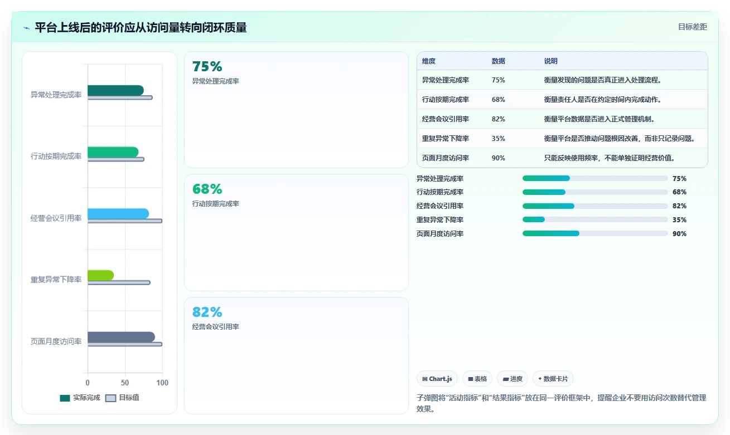Click the gray target bar under 重复异常下降率
The image size is (730, 435).
click(119, 282)
